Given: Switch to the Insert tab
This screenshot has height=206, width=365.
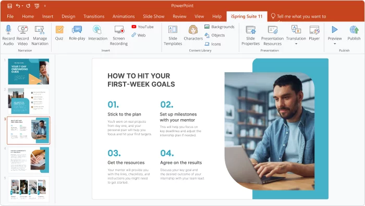Looking at the screenshot, I should click(47, 17).
